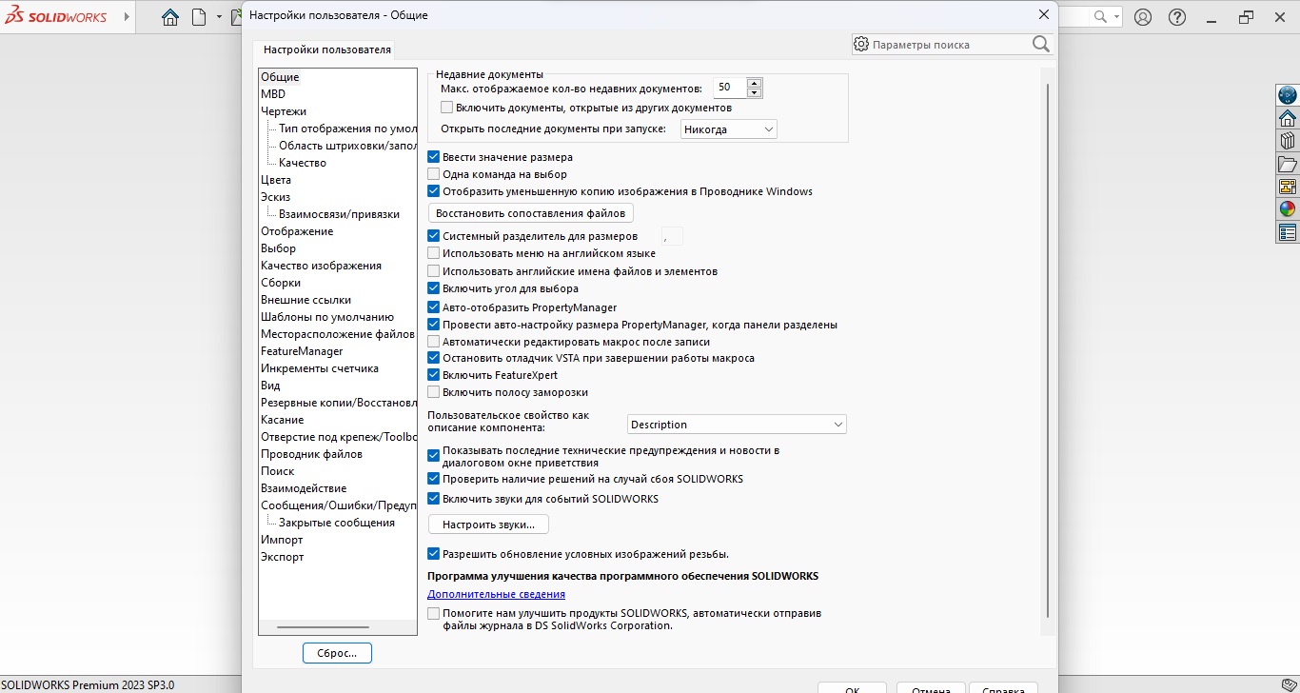
Task: Open the Design Library task pane
Action: point(1287,141)
